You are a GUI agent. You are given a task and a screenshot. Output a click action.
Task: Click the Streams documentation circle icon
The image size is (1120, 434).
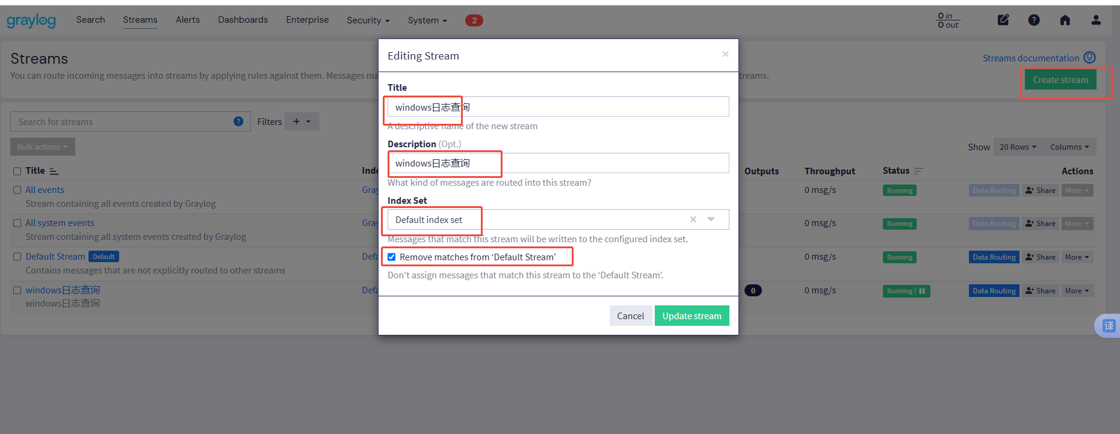click(x=1089, y=58)
